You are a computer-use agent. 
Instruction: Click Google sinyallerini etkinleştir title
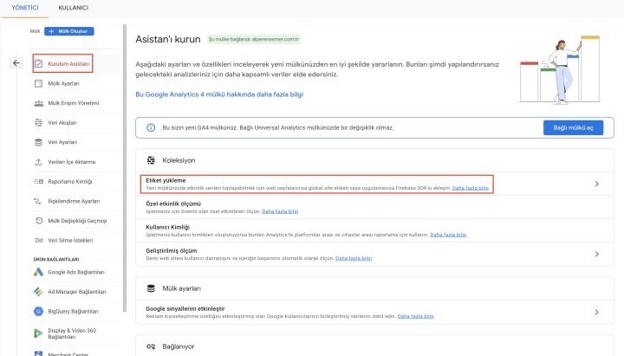click(185, 308)
